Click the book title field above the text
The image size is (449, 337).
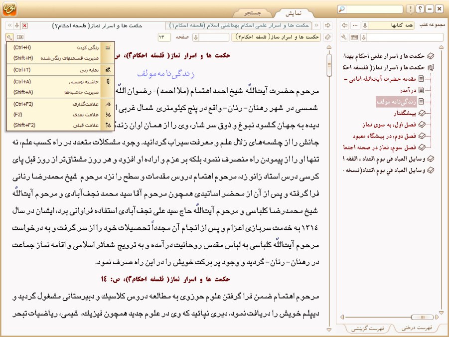277,37
